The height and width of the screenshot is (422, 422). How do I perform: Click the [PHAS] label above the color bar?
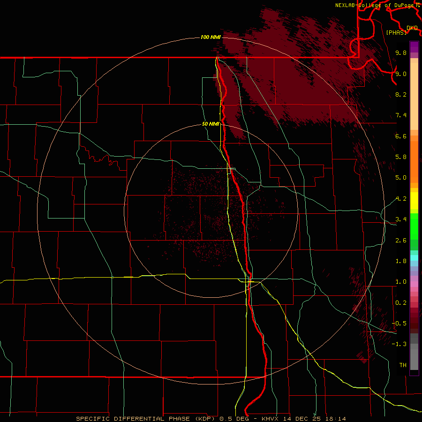click(396, 33)
